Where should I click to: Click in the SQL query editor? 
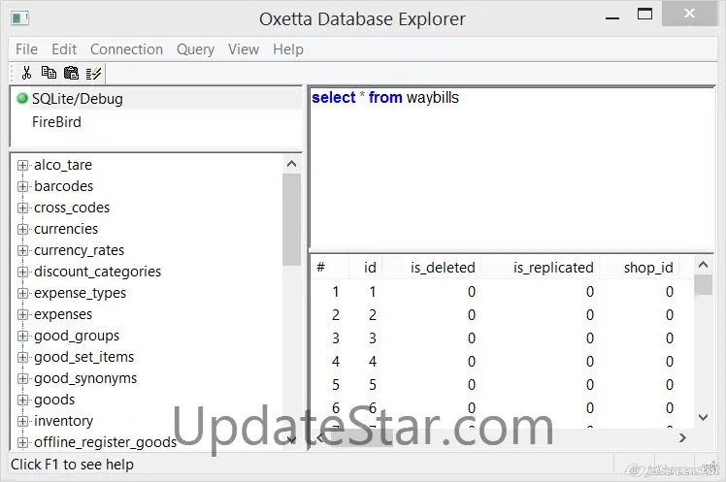pos(511,169)
